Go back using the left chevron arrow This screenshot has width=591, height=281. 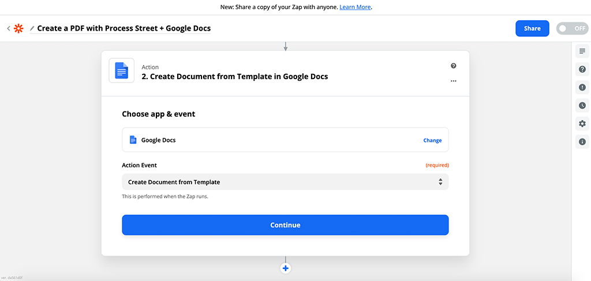(x=9, y=28)
